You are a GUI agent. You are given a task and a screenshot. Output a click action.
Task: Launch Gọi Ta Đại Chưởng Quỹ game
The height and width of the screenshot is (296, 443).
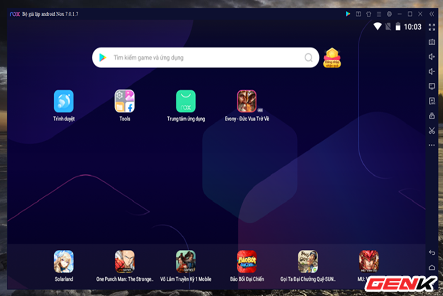(308, 262)
